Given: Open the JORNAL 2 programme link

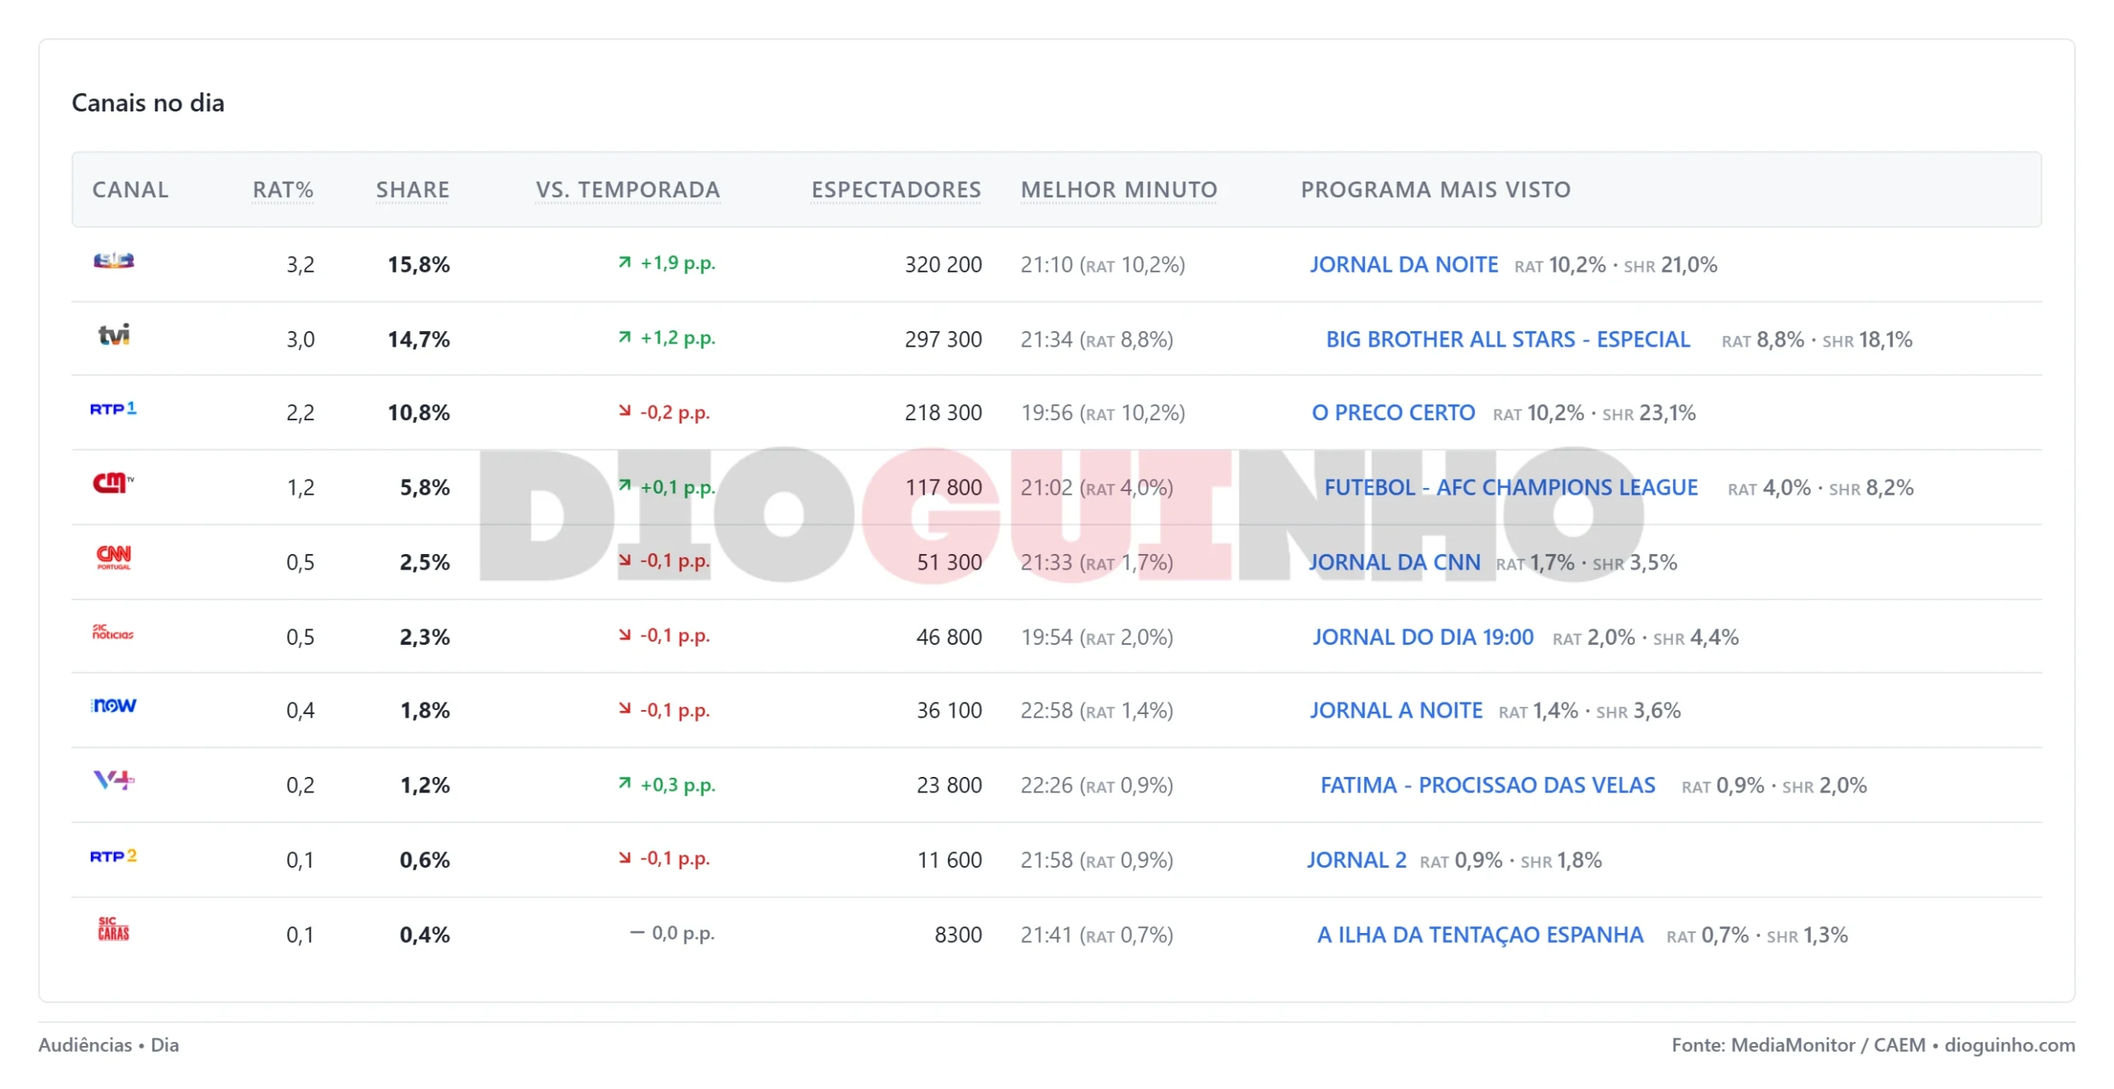Looking at the screenshot, I should coord(1356,859).
